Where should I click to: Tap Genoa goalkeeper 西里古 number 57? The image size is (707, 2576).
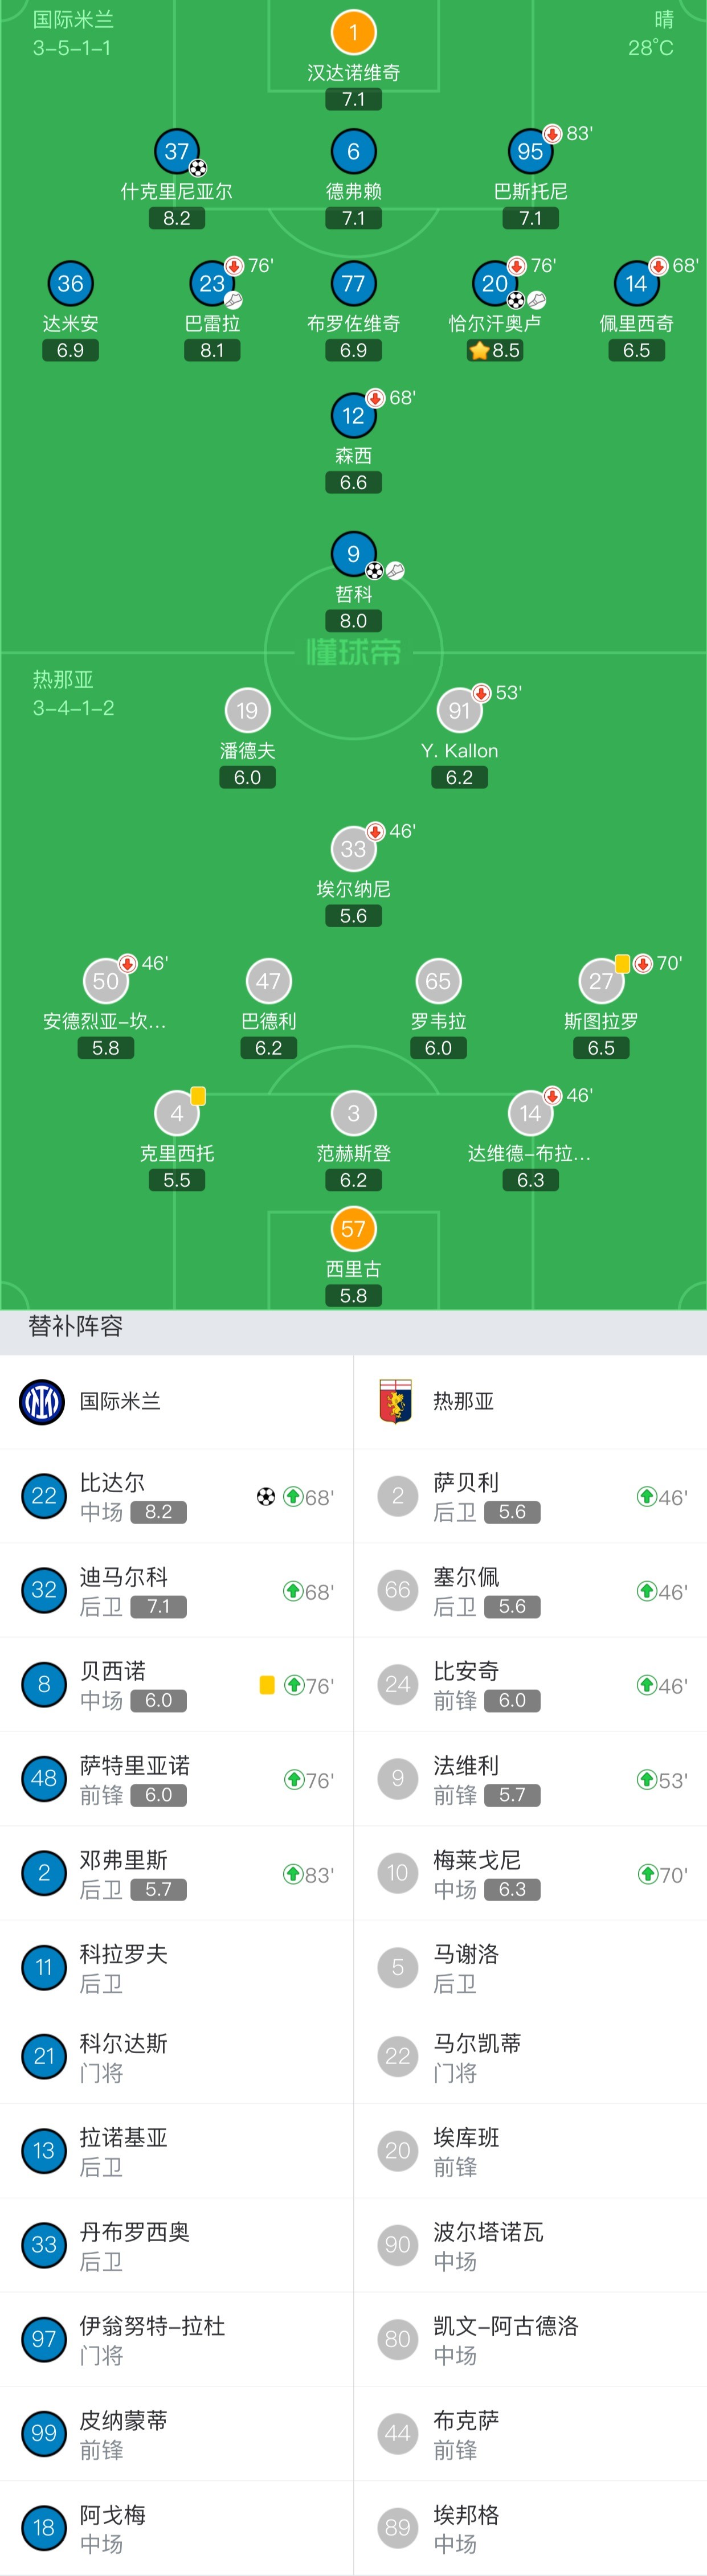click(353, 1229)
